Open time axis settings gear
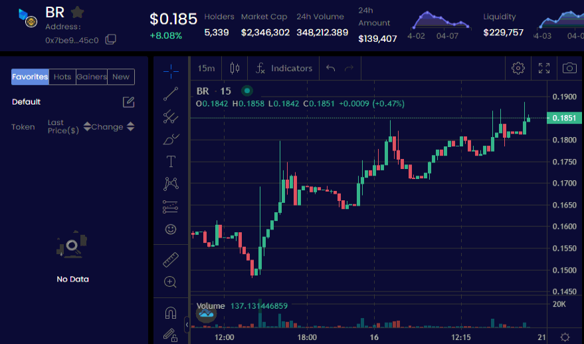 pyautogui.click(x=565, y=337)
